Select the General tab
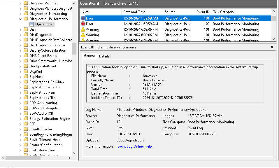The image size is (279, 168). [x=90, y=56]
